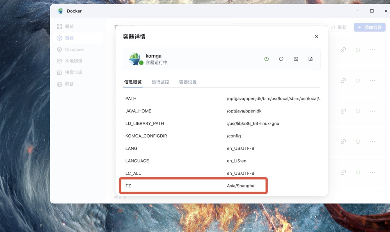Click the Asia/Shanghai value

tap(241, 186)
